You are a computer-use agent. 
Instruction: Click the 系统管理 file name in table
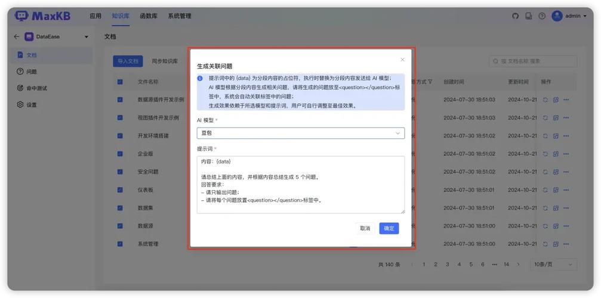(x=148, y=244)
